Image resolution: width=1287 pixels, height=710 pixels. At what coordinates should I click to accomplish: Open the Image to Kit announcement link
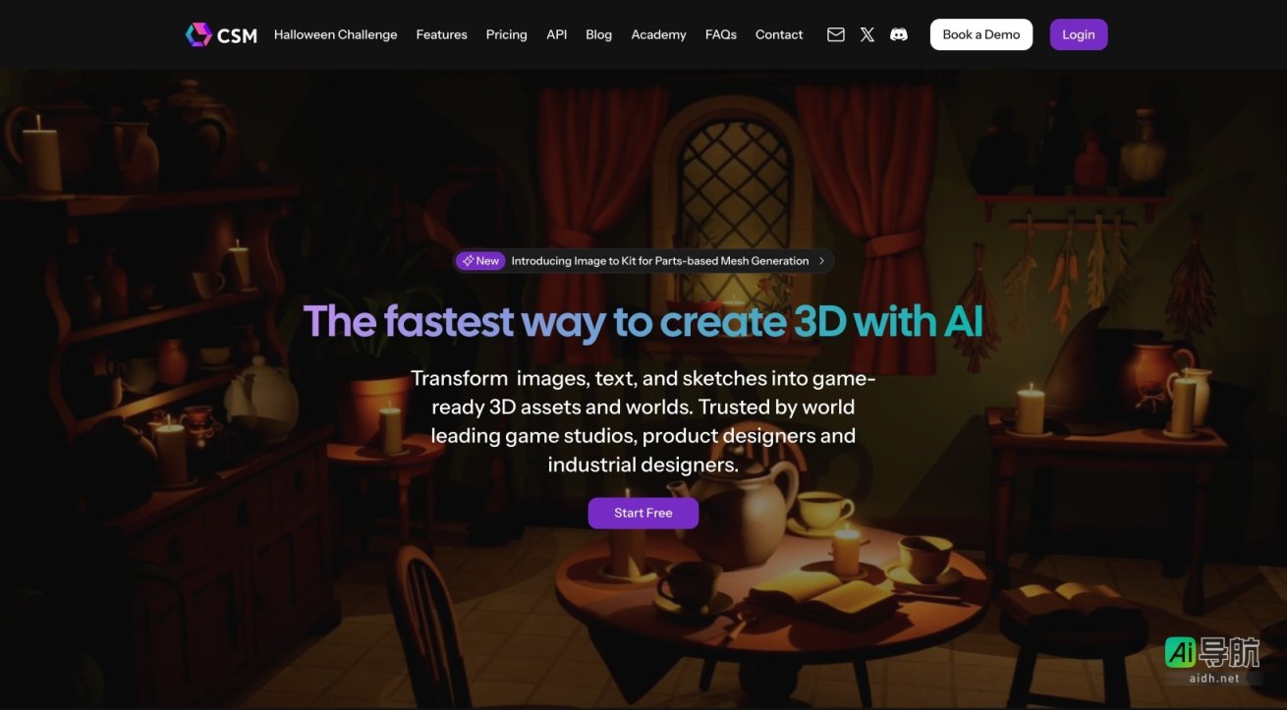pos(659,261)
